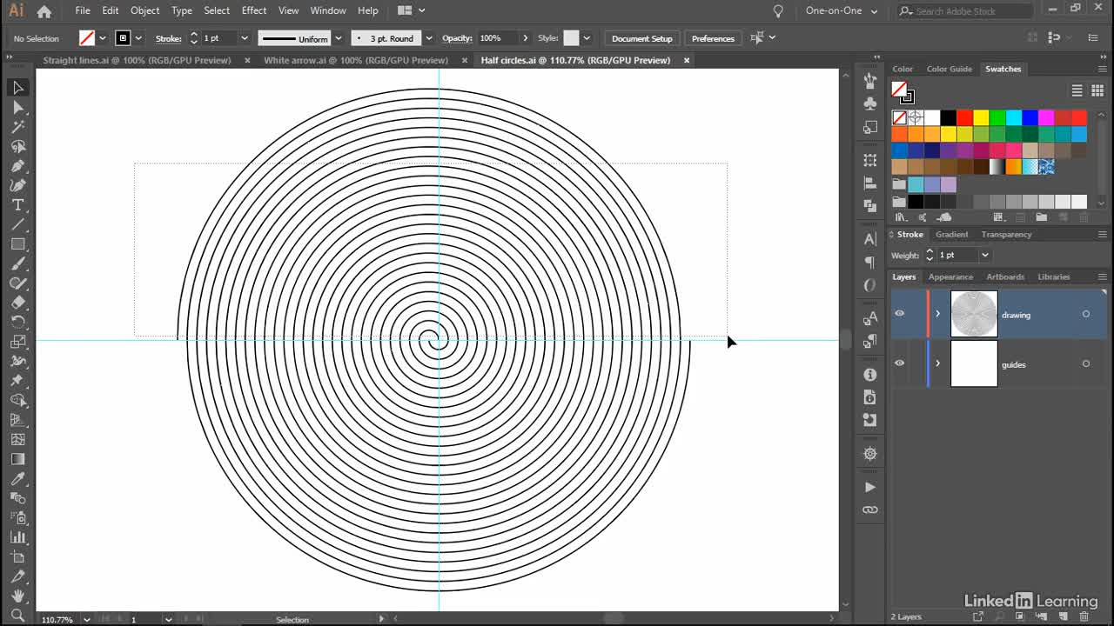This screenshot has width=1114, height=626.
Task: Click Preferences button
Action: point(713,38)
